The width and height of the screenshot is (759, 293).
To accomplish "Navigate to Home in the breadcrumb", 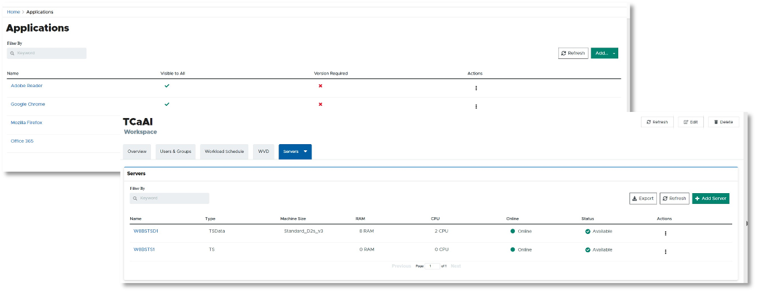I will [x=13, y=12].
